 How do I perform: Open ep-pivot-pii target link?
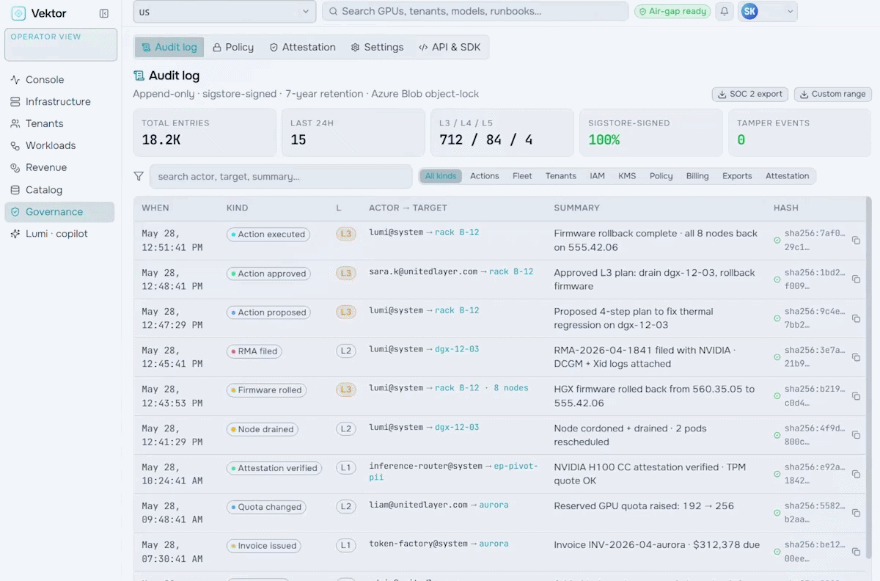coord(453,472)
